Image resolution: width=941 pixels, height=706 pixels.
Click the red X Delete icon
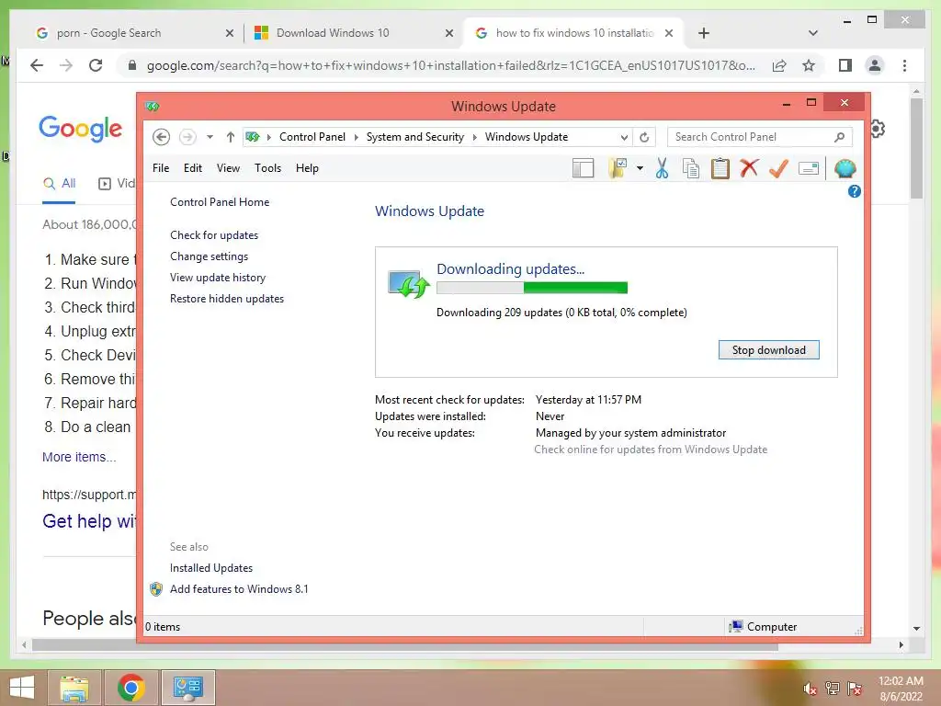pyautogui.click(x=749, y=168)
